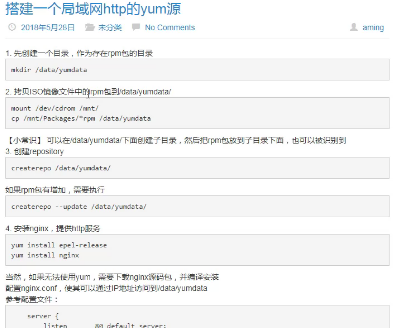Click the text 参考配置文件：

[32, 299]
